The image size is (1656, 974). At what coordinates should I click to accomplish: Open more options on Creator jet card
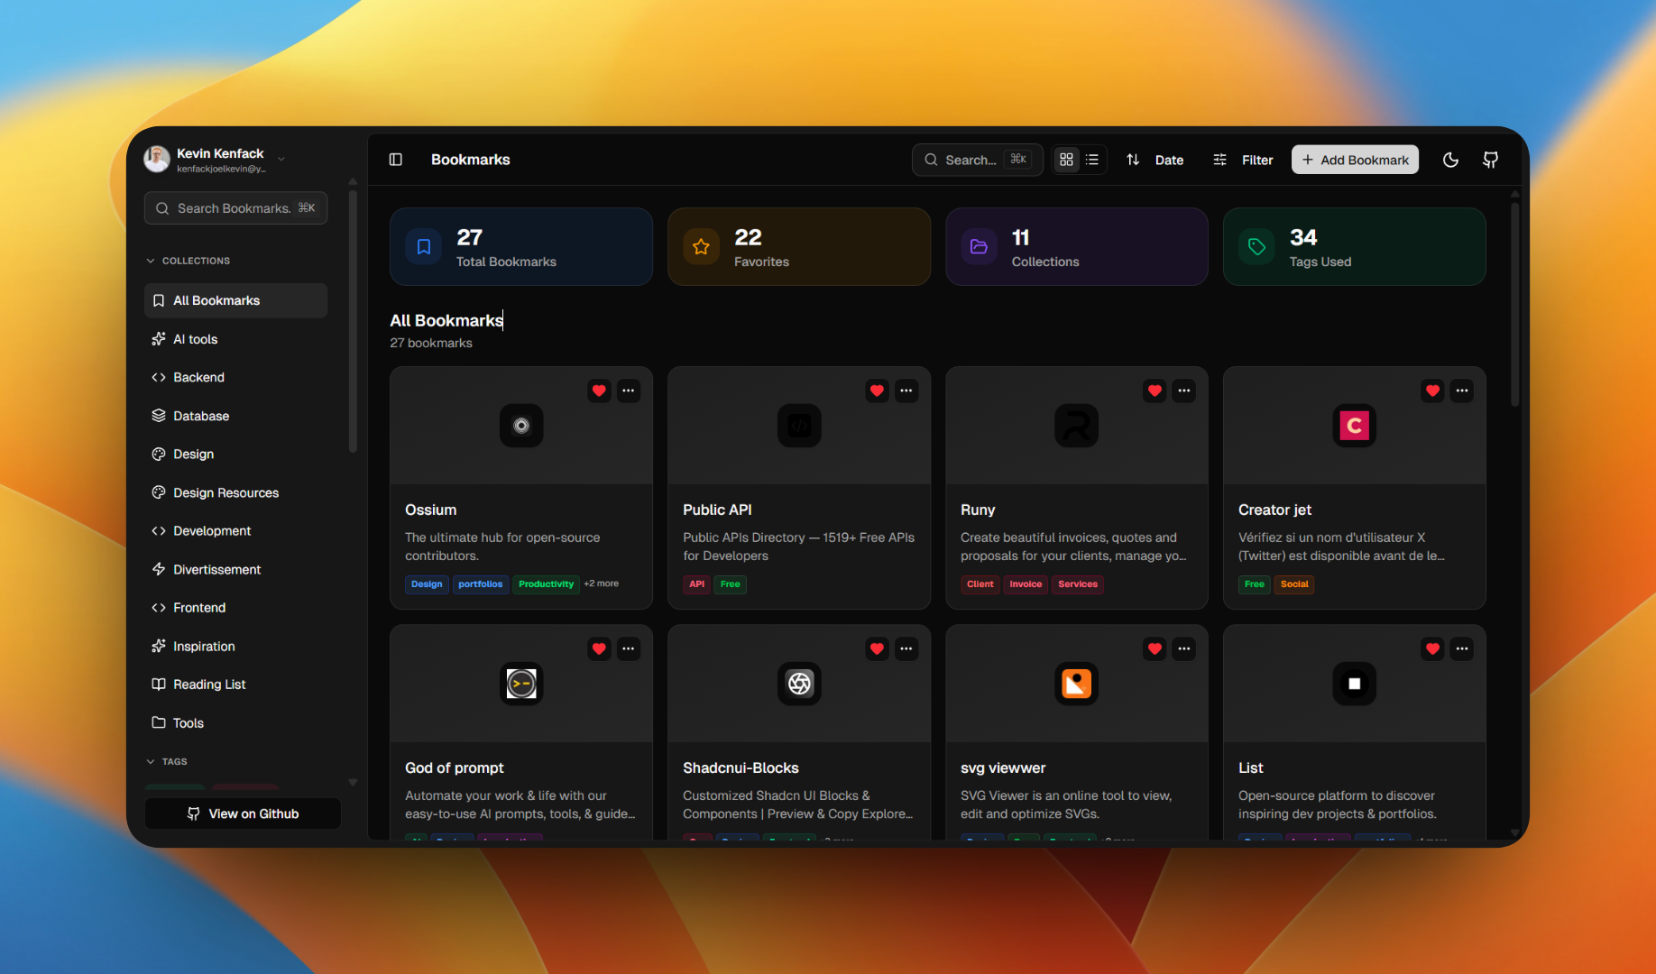[1462, 391]
